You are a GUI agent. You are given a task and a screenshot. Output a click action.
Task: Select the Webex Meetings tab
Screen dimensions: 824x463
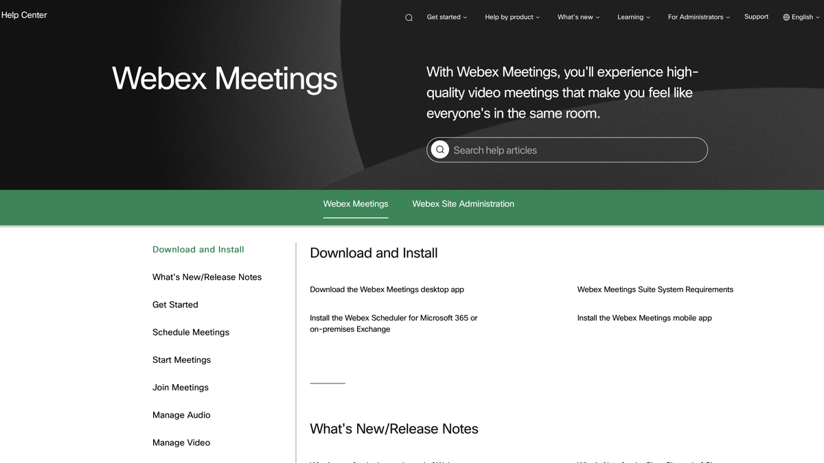(x=355, y=204)
